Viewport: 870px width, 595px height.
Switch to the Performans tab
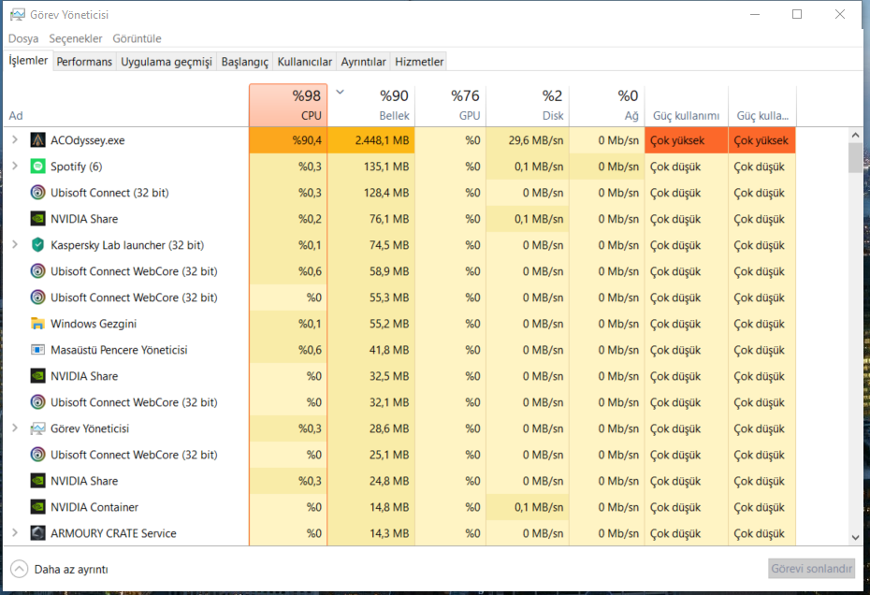(84, 62)
